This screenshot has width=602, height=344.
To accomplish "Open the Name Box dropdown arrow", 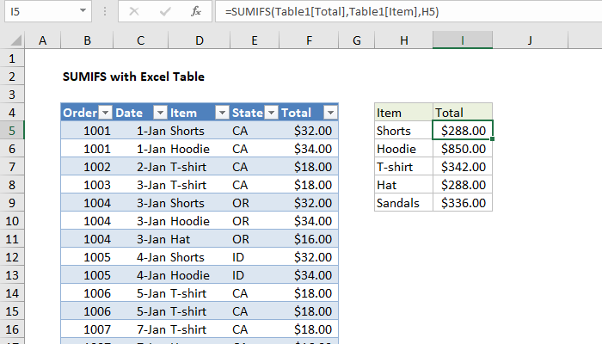I will pyautogui.click(x=82, y=13).
